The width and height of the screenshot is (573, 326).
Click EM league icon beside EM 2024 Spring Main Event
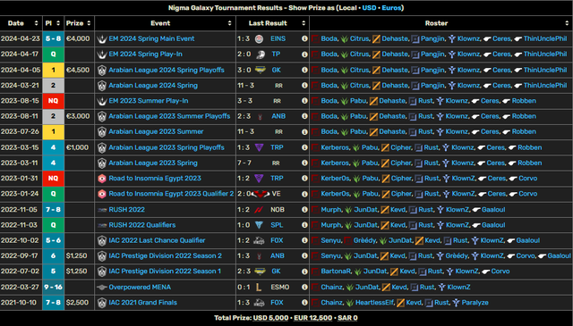102,38
